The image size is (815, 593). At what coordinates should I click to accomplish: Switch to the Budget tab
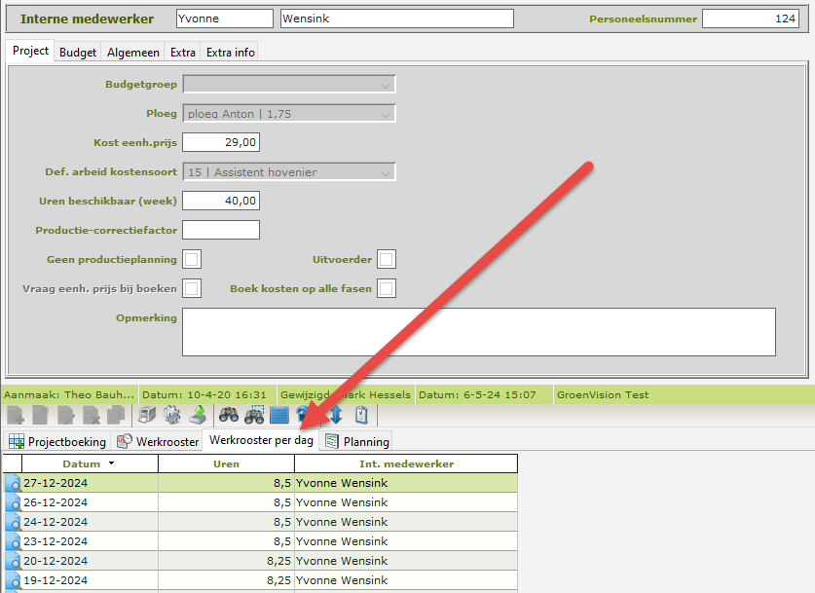click(x=78, y=53)
